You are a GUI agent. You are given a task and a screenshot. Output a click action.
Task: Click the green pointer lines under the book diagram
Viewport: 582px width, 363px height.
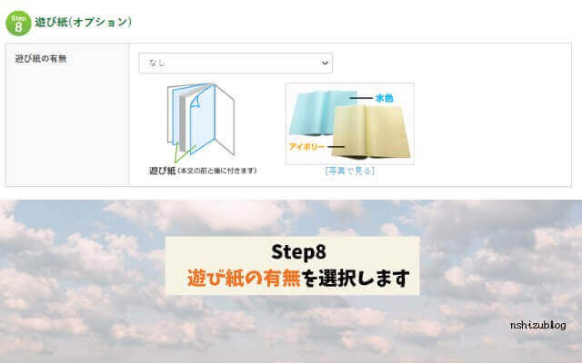[x=184, y=153]
